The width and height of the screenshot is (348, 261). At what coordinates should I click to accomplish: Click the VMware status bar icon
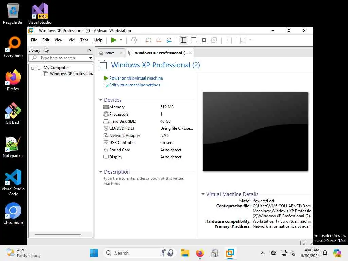[x=303, y=242]
